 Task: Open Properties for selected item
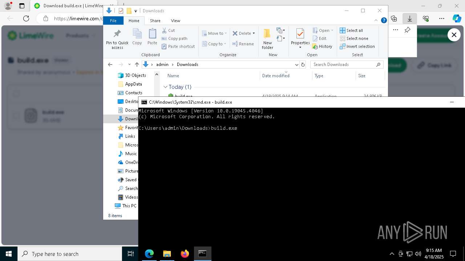(300, 39)
